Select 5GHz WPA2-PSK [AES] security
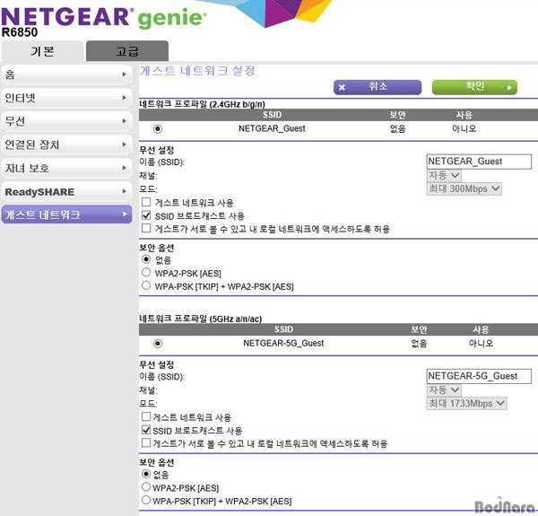 (146, 486)
